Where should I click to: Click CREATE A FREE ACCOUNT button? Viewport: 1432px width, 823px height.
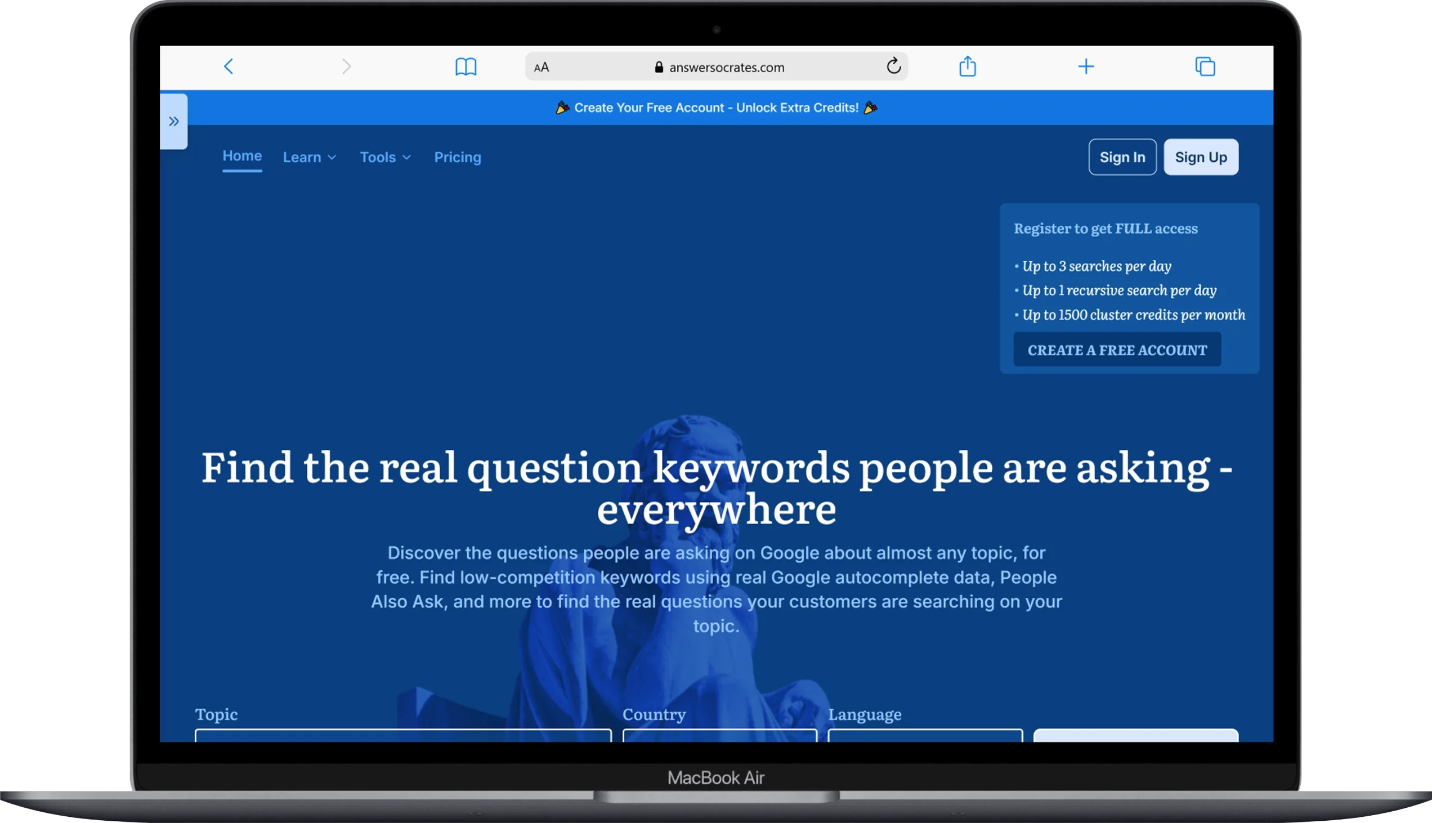point(1117,350)
